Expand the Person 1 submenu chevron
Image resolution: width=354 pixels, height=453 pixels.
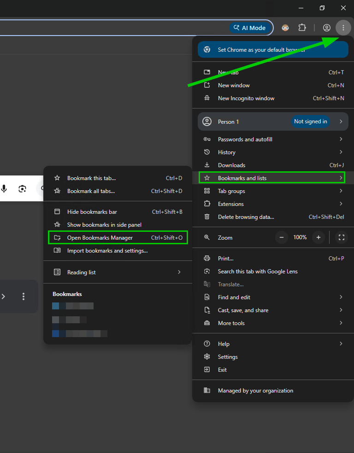point(341,121)
